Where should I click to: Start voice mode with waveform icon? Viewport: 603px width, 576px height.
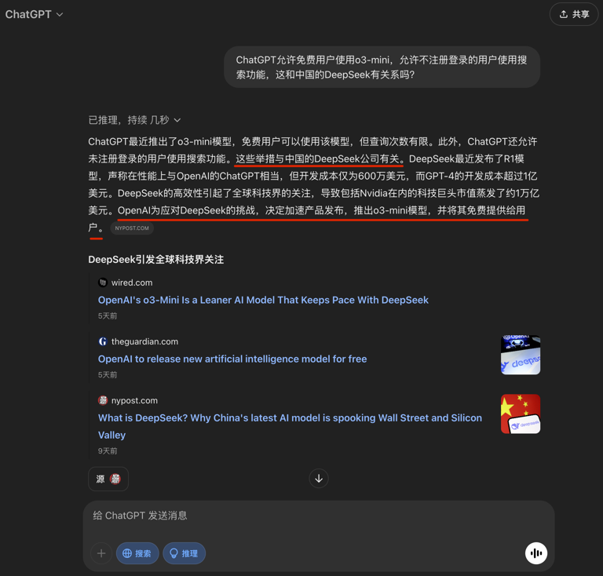[x=536, y=553]
